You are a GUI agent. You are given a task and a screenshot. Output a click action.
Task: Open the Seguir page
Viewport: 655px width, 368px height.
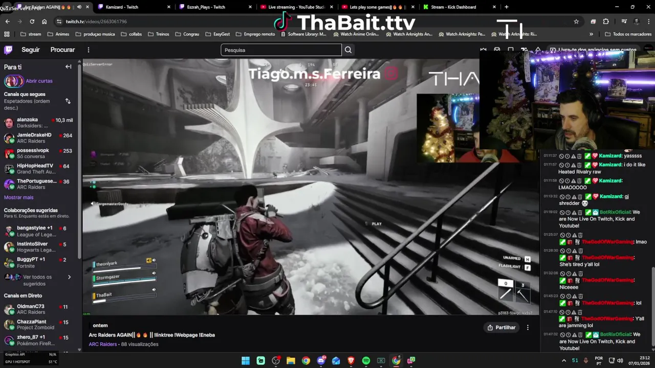click(31, 50)
